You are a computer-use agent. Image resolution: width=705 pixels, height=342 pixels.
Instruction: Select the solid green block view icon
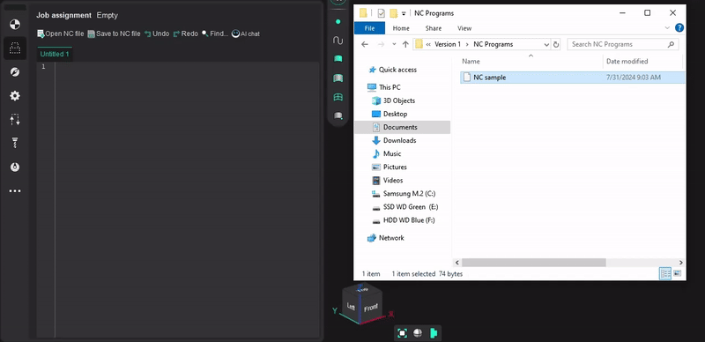[338, 59]
